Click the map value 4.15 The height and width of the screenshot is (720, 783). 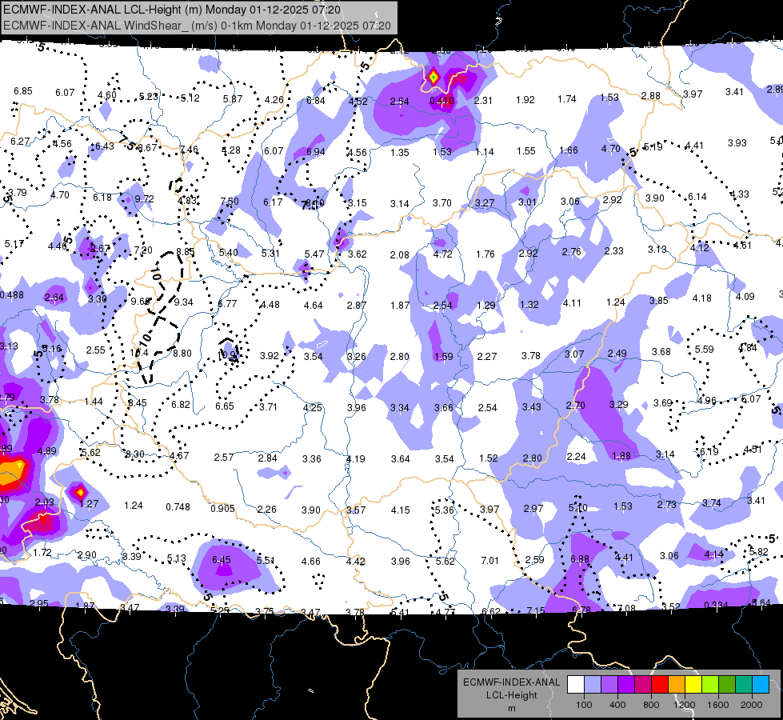[400, 510]
